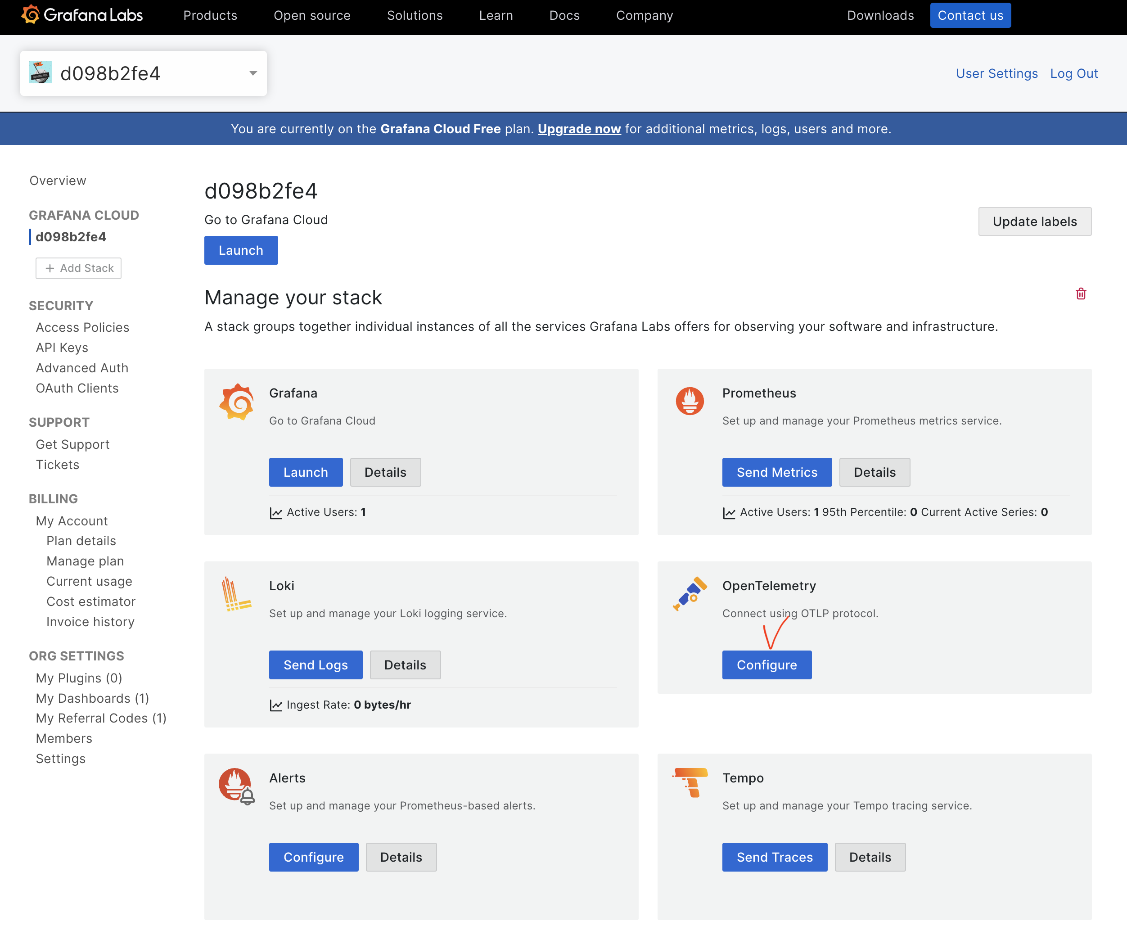Click the Add Stack button

pyautogui.click(x=78, y=268)
